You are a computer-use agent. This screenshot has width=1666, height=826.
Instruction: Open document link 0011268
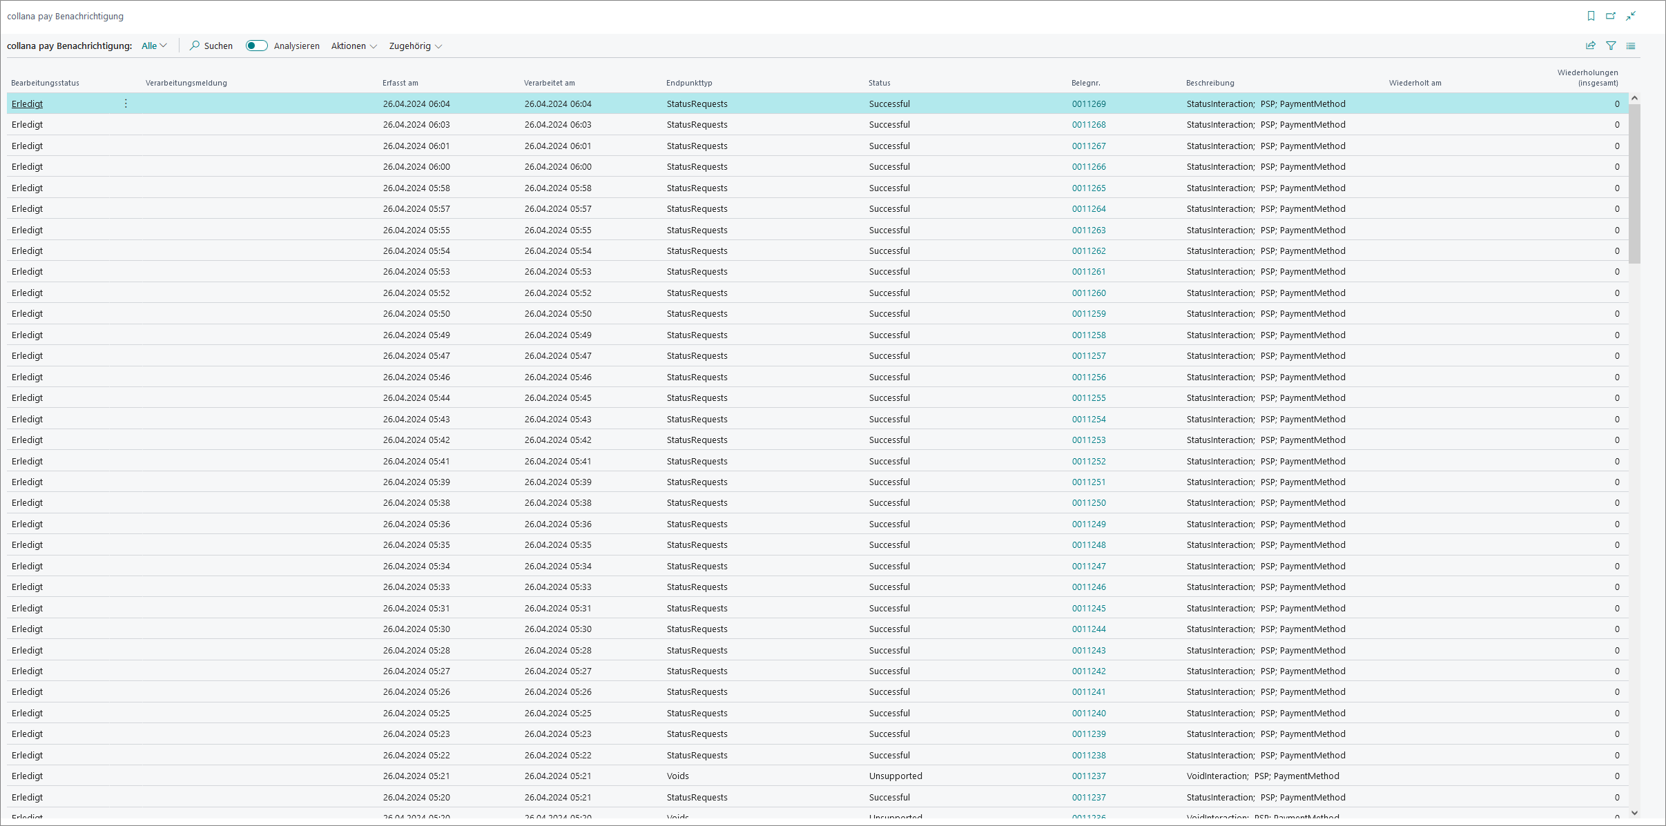point(1089,125)
